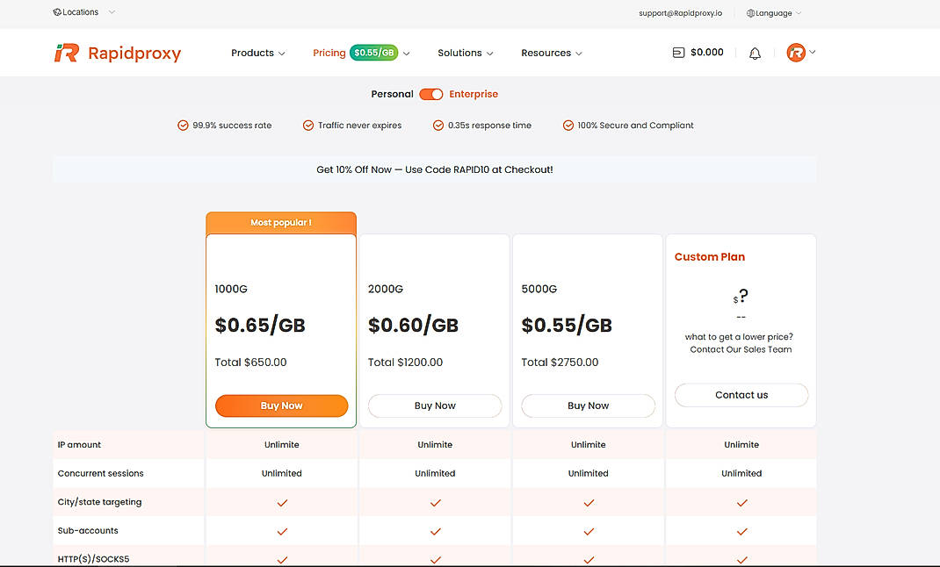Click the check icon beside Traffic never expires
The height and width of the screenshot is (567, 940).
308,126
